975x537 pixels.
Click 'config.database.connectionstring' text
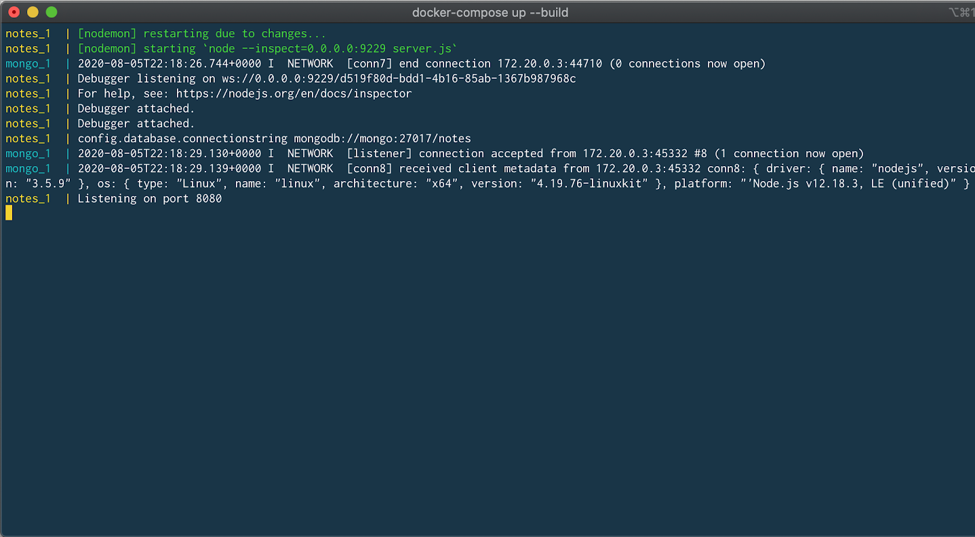click(182, 138)
